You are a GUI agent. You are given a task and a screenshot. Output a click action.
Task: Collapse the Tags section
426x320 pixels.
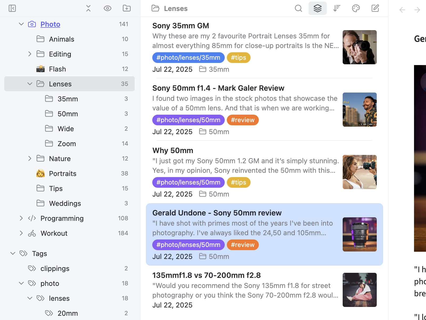[x=13, y=253]
